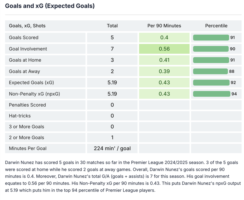The image size is (244, 200).
Task: Click the Non-Penalty xG percentile bar
Action: coord(212,94)
